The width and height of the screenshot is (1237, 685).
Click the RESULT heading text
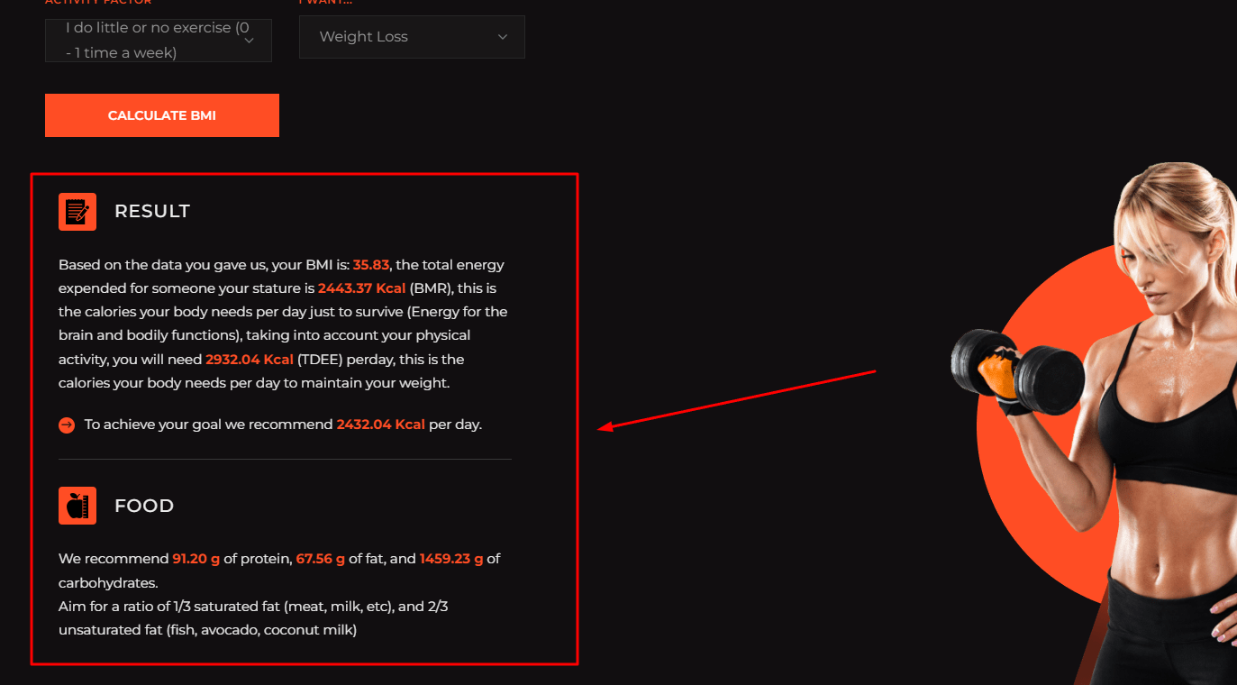[x=152, y=211]
